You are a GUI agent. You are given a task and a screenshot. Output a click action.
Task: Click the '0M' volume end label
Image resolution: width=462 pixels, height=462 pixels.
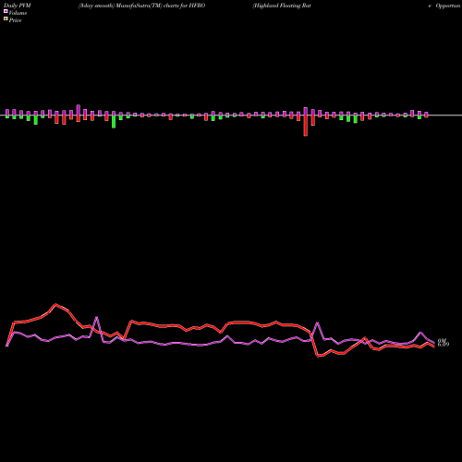click(x=442, y=340)
